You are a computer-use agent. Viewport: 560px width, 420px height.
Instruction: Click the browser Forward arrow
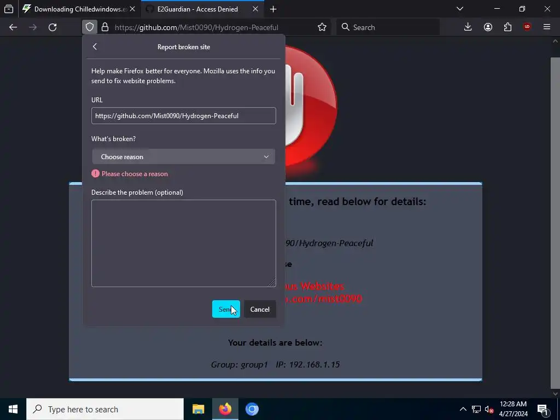33,27
